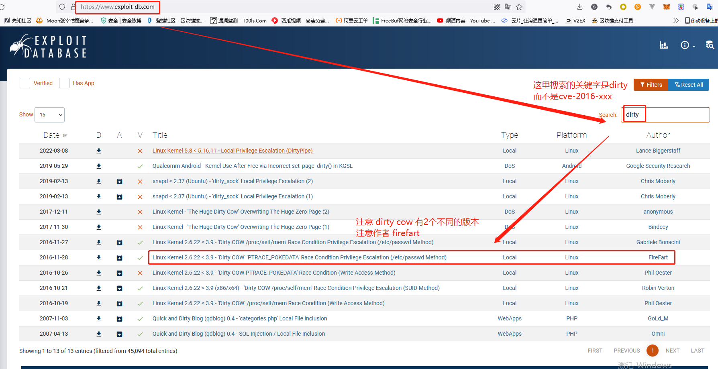Open author Lance Biggerstaff's page
The height and width of the screenshot is (369, 718).
(658, 151)
